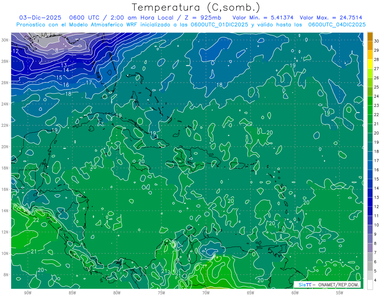Click the "14N" latitude label

click(5, 211)
